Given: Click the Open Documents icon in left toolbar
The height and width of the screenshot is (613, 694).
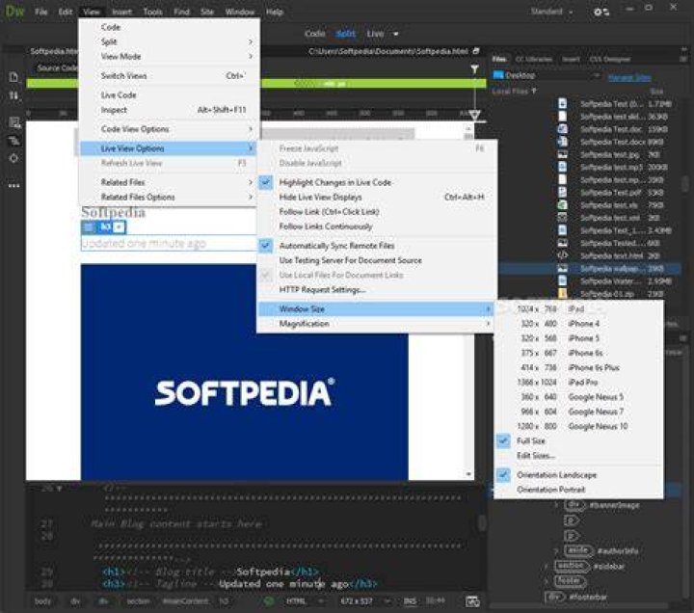Looking at the screenshot, I should [x=13, y=77].
